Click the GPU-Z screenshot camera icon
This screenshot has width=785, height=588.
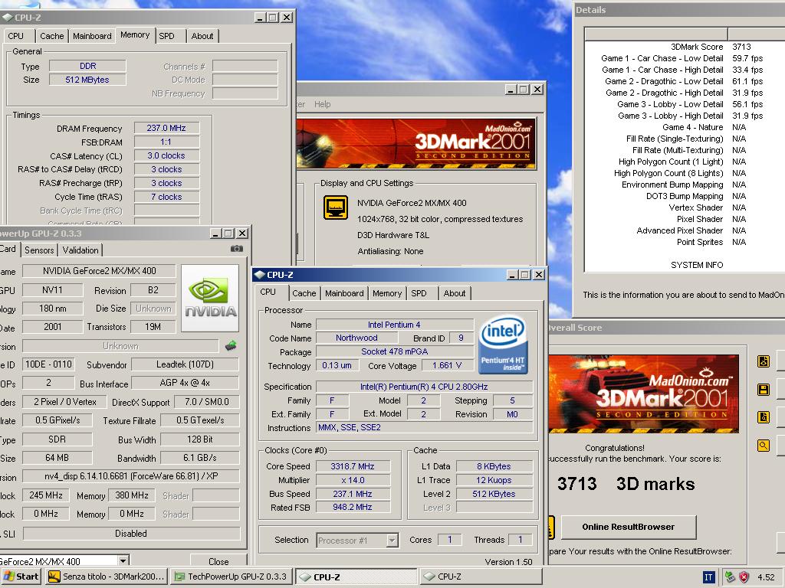[x=237, y=249]
